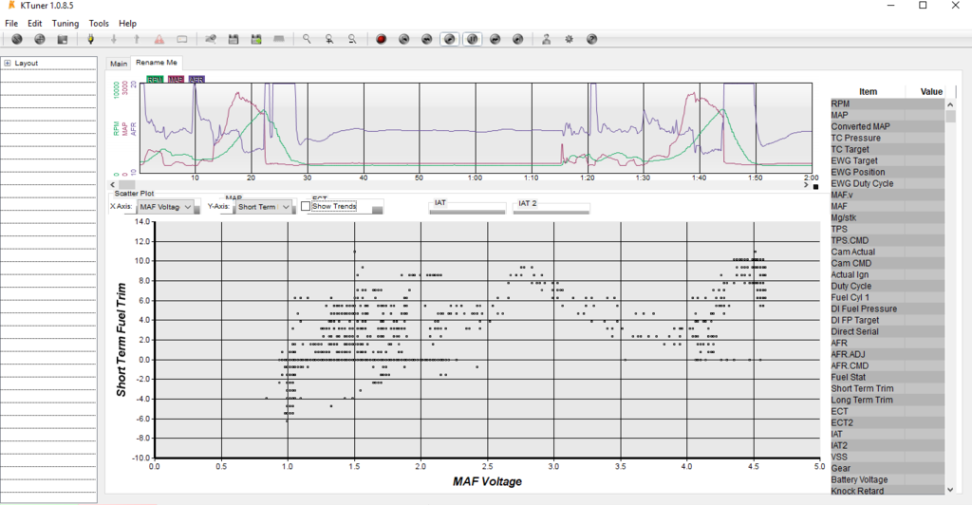The image size is (972, 505).
Task: Select the DI Fuel Pressure row
Action: click(x=888, y=309)
